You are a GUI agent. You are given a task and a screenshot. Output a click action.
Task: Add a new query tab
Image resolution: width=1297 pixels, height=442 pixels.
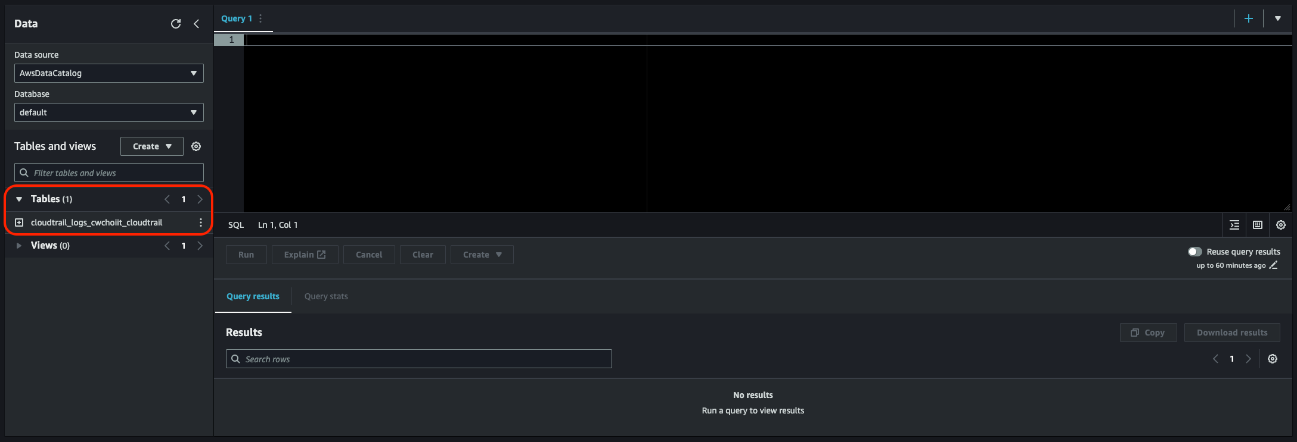[x=1249, y=18]
